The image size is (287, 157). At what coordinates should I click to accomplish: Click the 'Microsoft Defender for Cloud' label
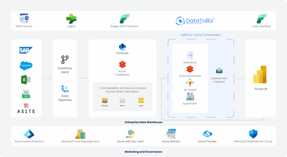pos(253,142)
